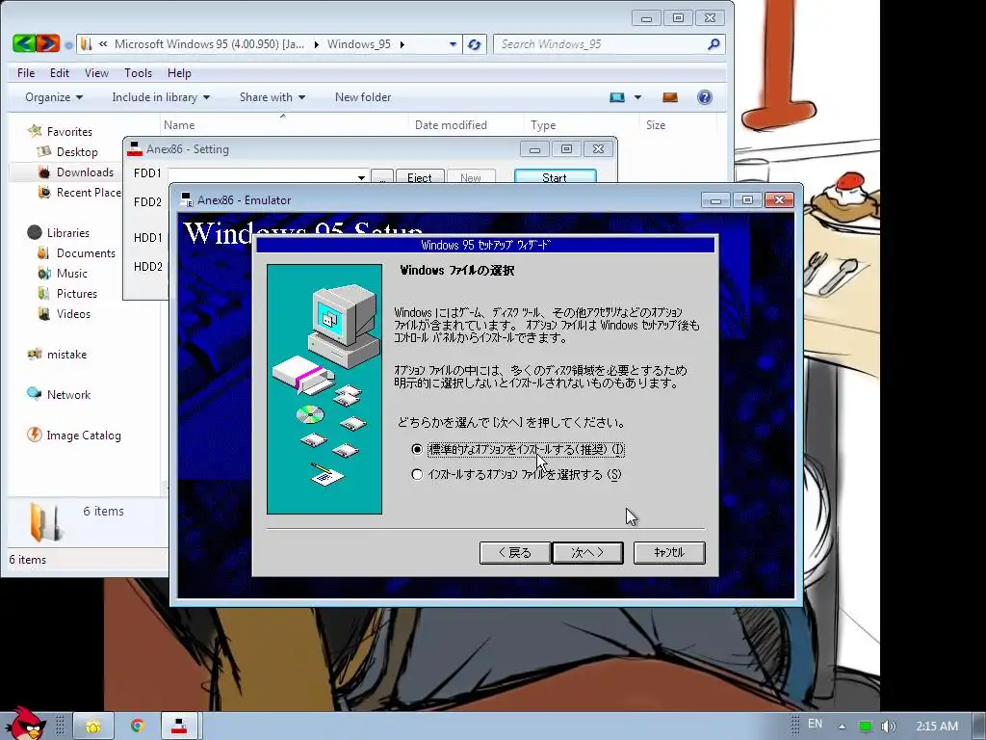Select Favorites star icon in the sidebar
986x740 pixels.
35,131
